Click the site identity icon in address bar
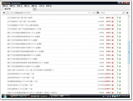Image resolution: width=133 pixels, height=101 pixels. click(8, 13)
